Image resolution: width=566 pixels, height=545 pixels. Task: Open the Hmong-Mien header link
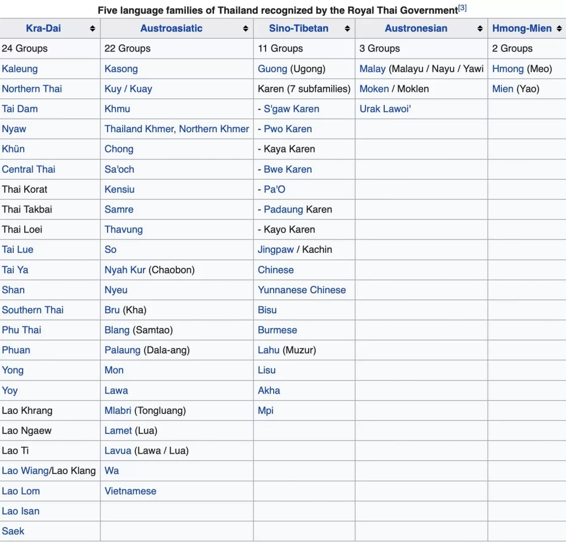(522, 28)
